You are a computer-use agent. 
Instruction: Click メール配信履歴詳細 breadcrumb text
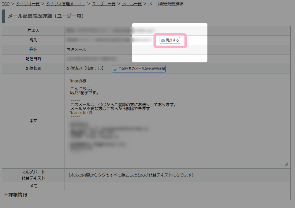(166, 4)
